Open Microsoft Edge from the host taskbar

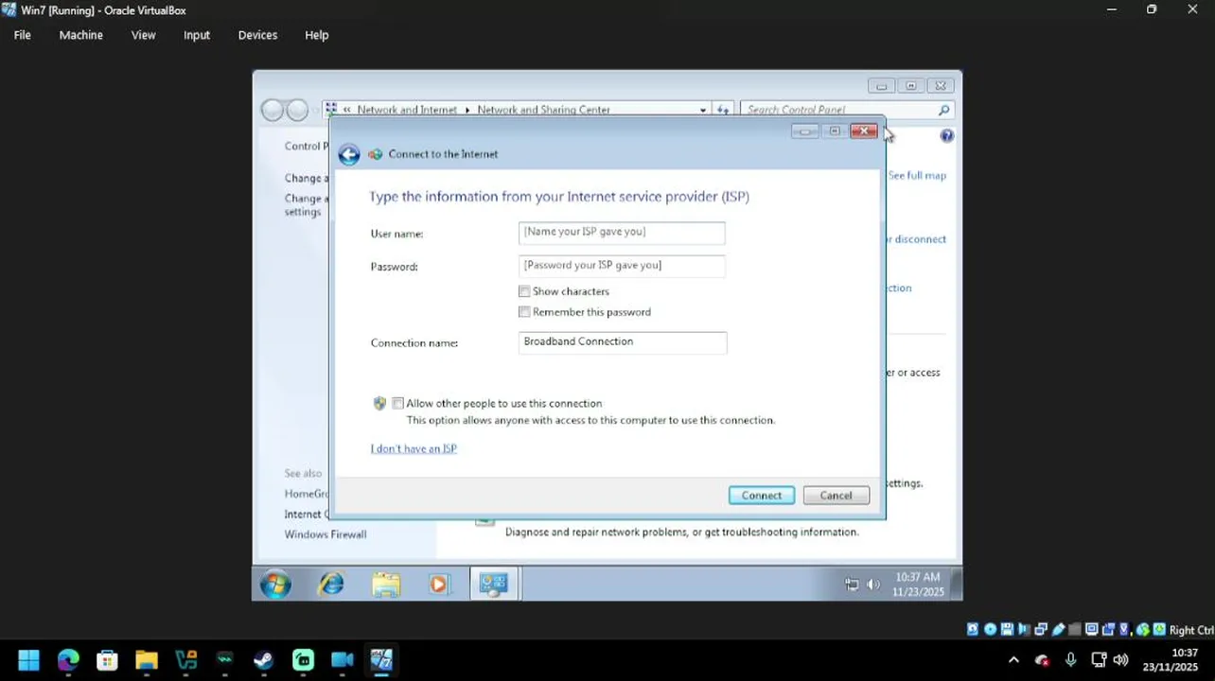tap(68, 659)
